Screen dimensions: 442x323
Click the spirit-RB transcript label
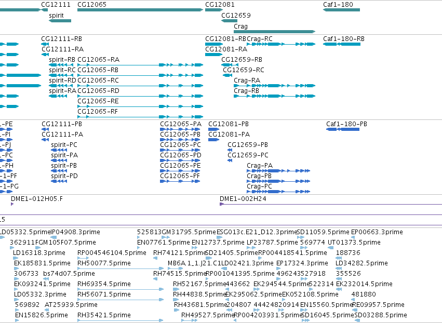pos(62,60)
